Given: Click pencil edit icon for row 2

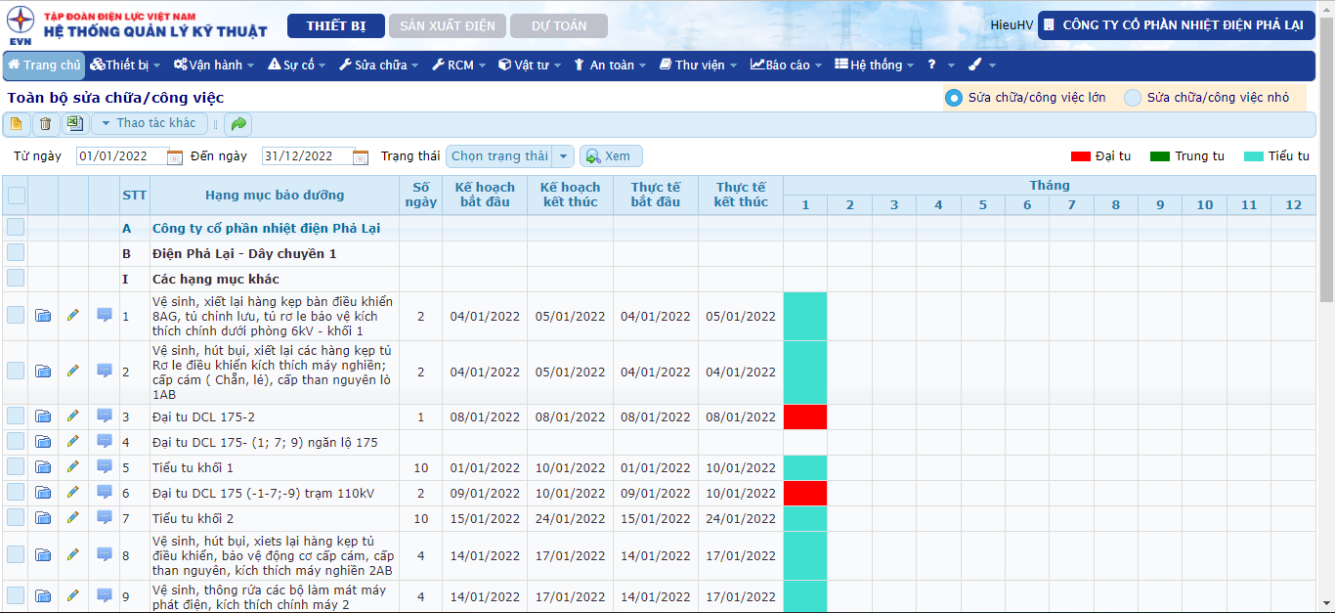Looking at the screenshot, I should (x=72, y=371).
